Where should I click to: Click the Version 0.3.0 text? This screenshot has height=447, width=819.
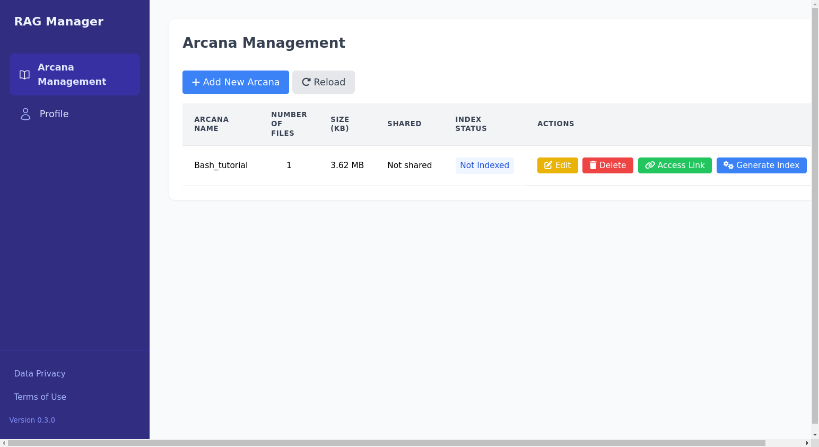[x=32, y=420]
